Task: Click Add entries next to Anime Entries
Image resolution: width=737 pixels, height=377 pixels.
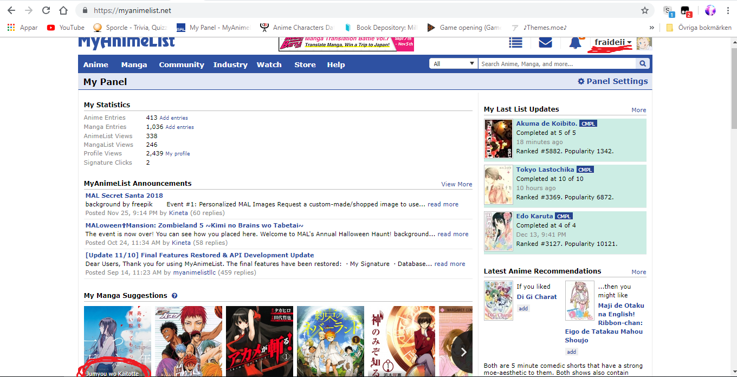Action: [x=173, y=118]
